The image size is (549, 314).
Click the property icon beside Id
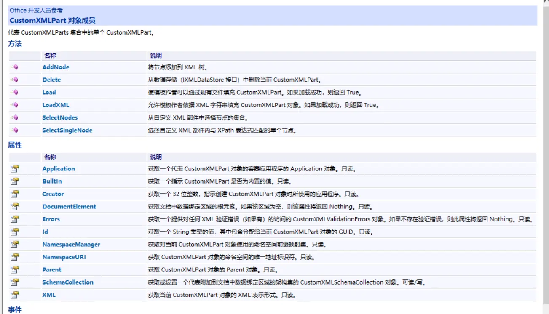[x=15, y=232]
